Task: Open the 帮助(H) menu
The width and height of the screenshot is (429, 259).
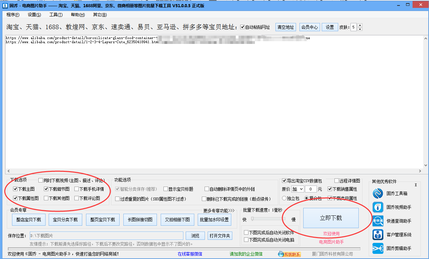Action: pyautogui.click(x=78, y=15)
